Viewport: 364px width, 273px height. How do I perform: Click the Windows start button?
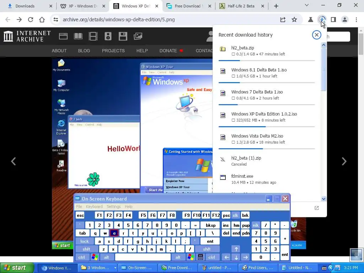[x=17, y=268]
